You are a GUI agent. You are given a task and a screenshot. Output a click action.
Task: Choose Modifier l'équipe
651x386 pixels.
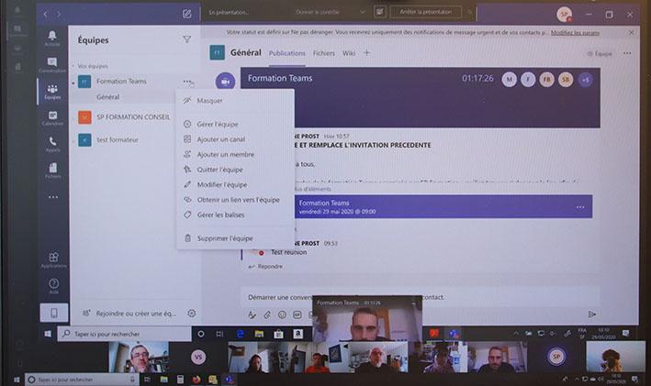click(235, 184)
